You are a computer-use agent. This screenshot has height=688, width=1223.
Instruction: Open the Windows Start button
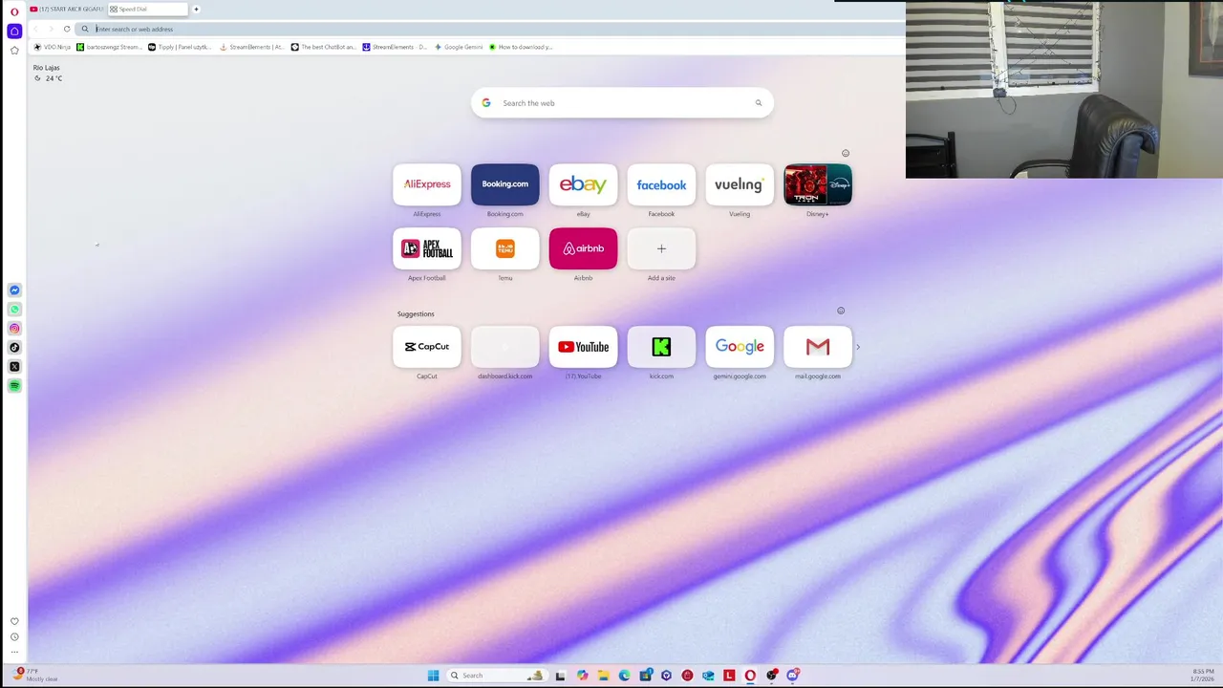click(x=433, y=676)
